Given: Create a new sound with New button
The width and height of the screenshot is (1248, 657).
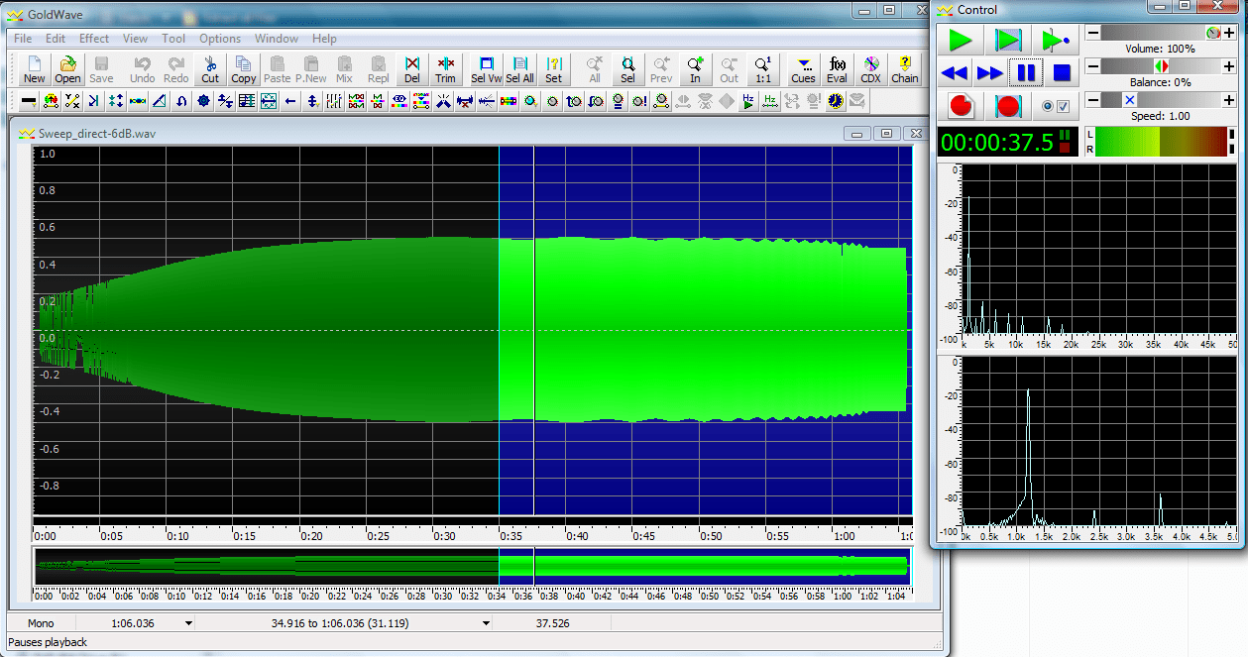Looking at the screenshot, I should [x=34, y=68].
